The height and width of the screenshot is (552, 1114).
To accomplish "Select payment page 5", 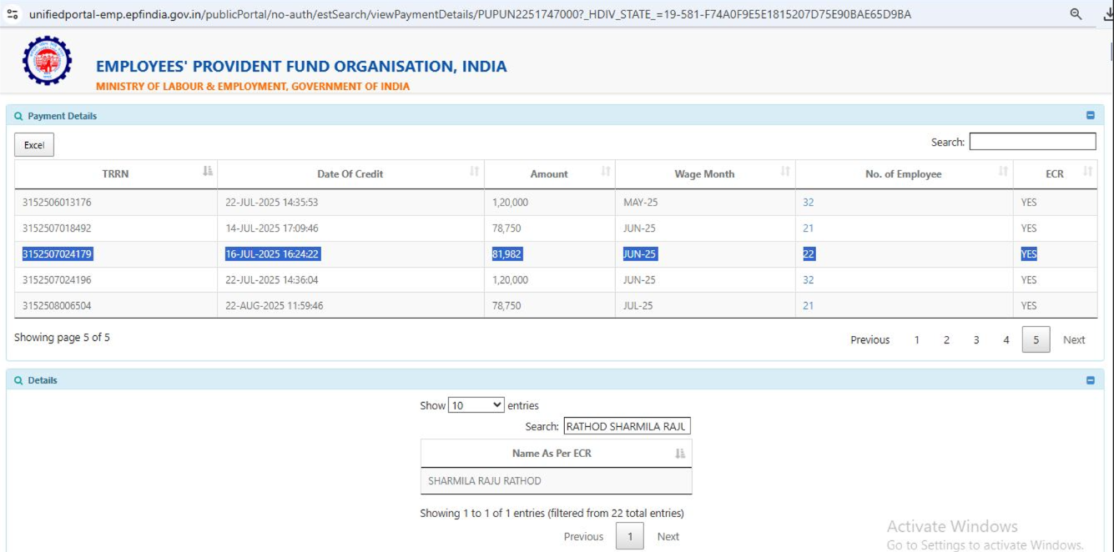I will pyautogui.click(x=1036, y=339).
